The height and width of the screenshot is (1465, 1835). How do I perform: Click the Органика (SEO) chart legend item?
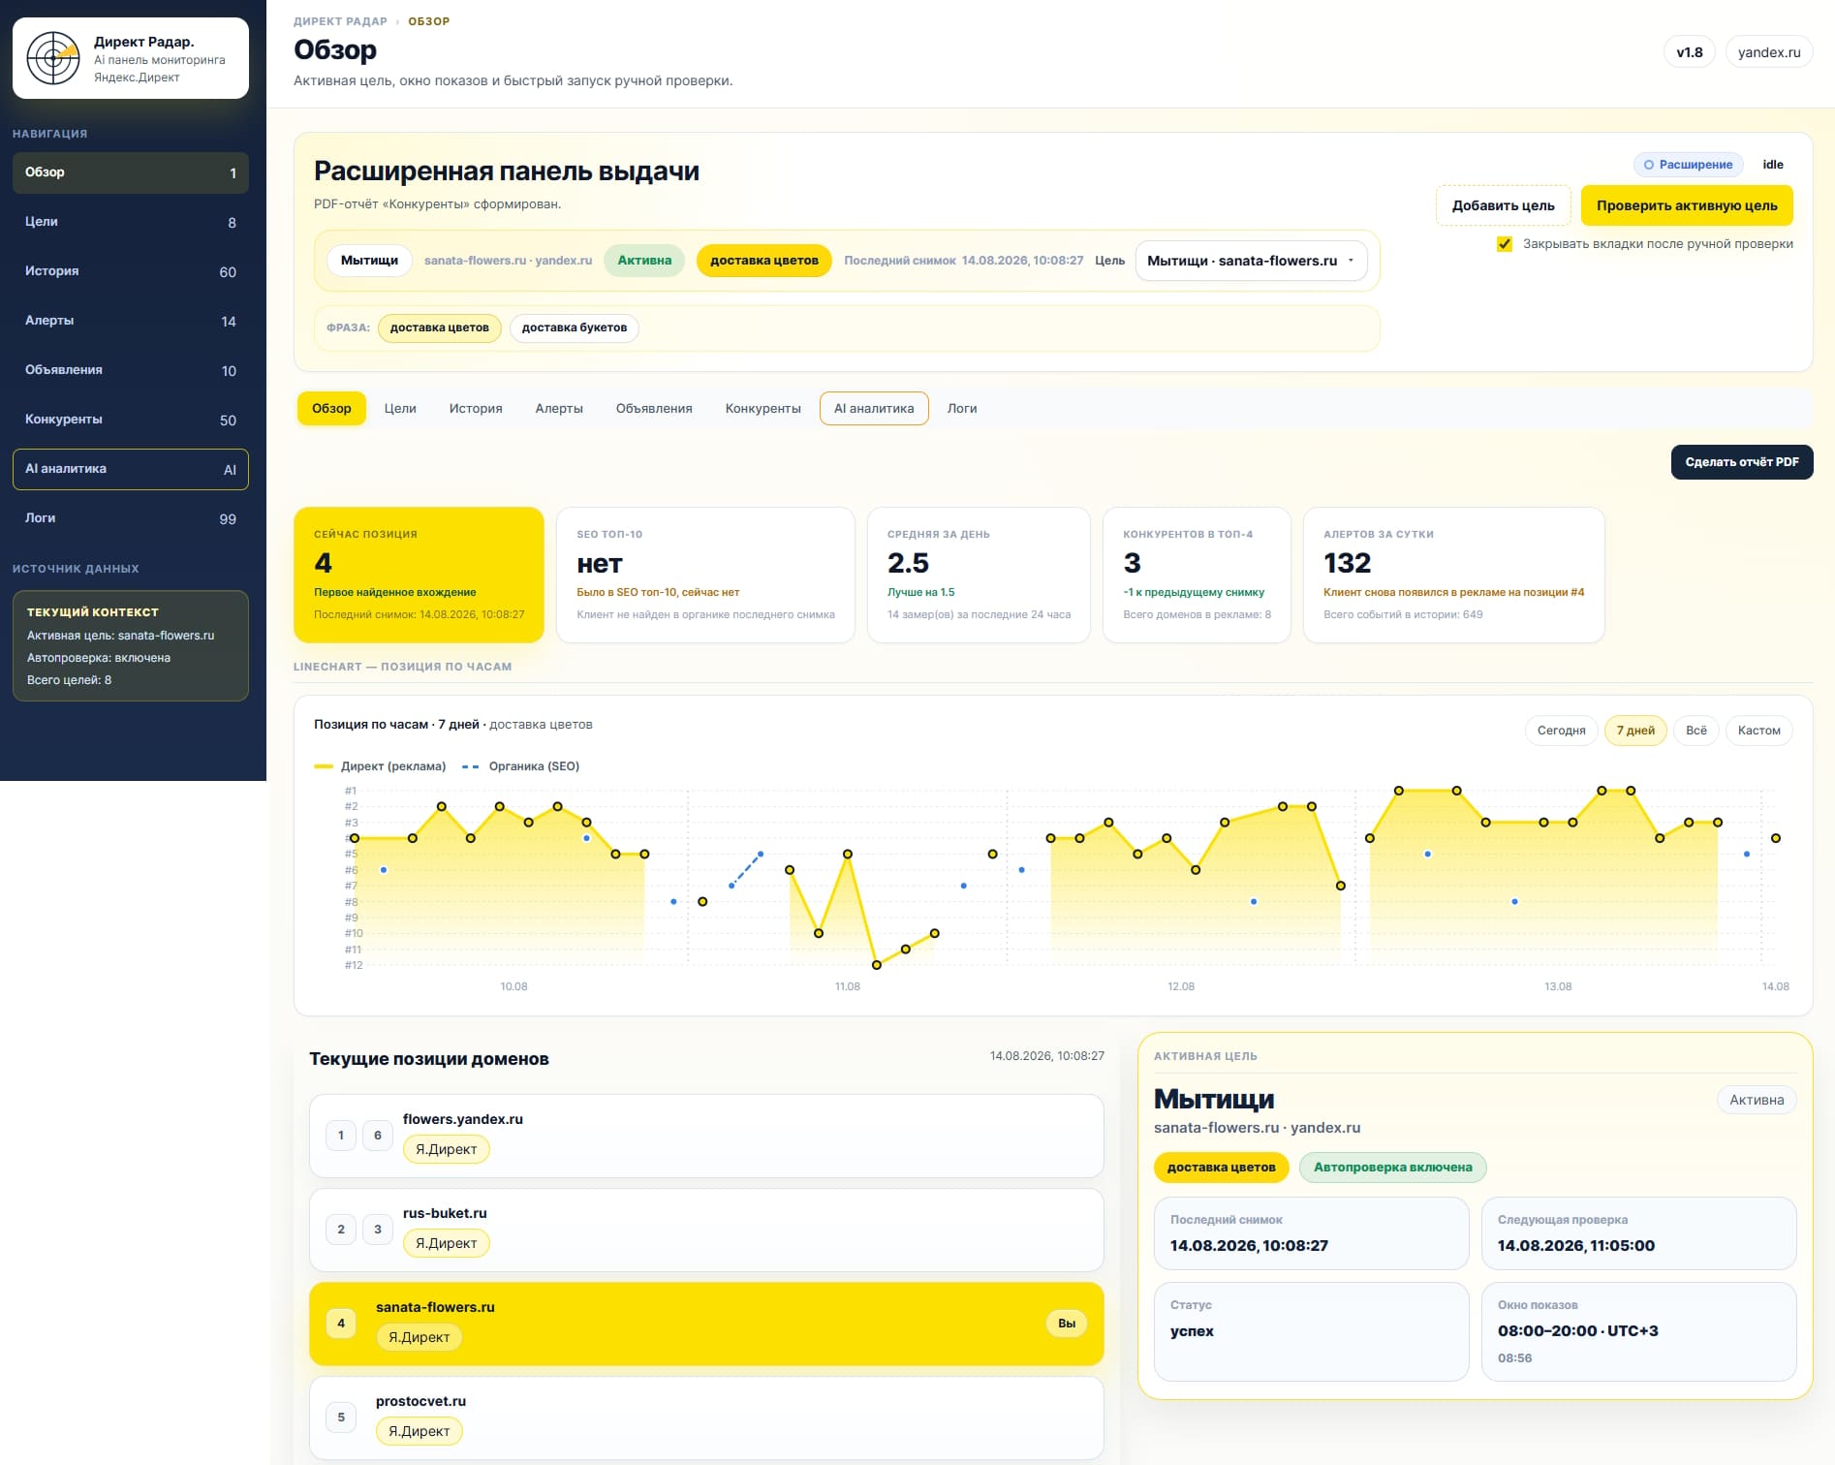point(521,766)
